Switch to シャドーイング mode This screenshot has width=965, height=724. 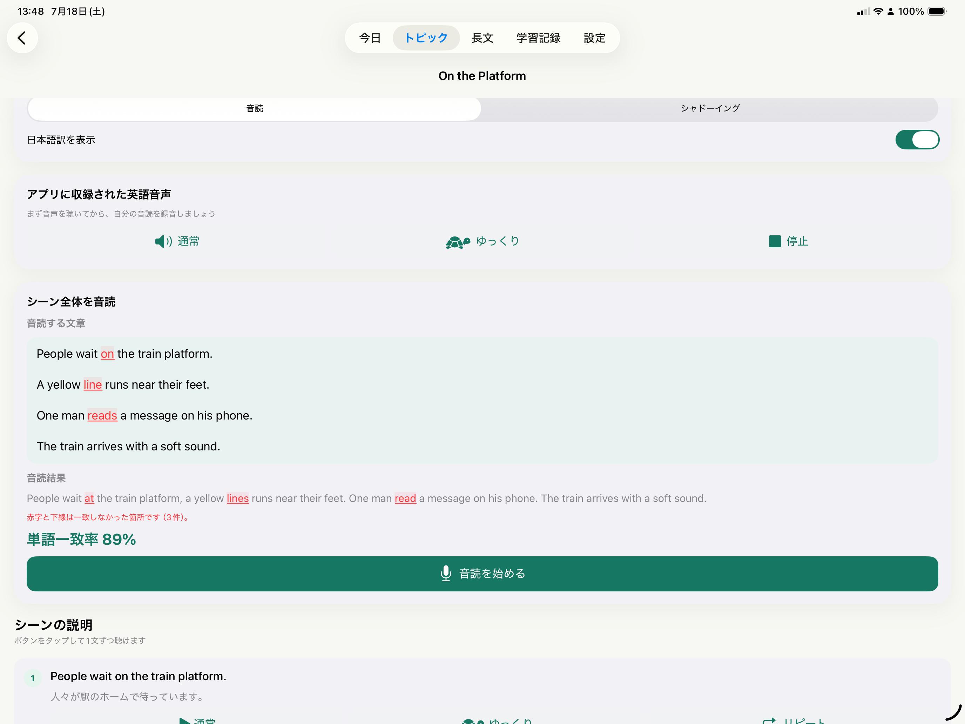(710, 108)
